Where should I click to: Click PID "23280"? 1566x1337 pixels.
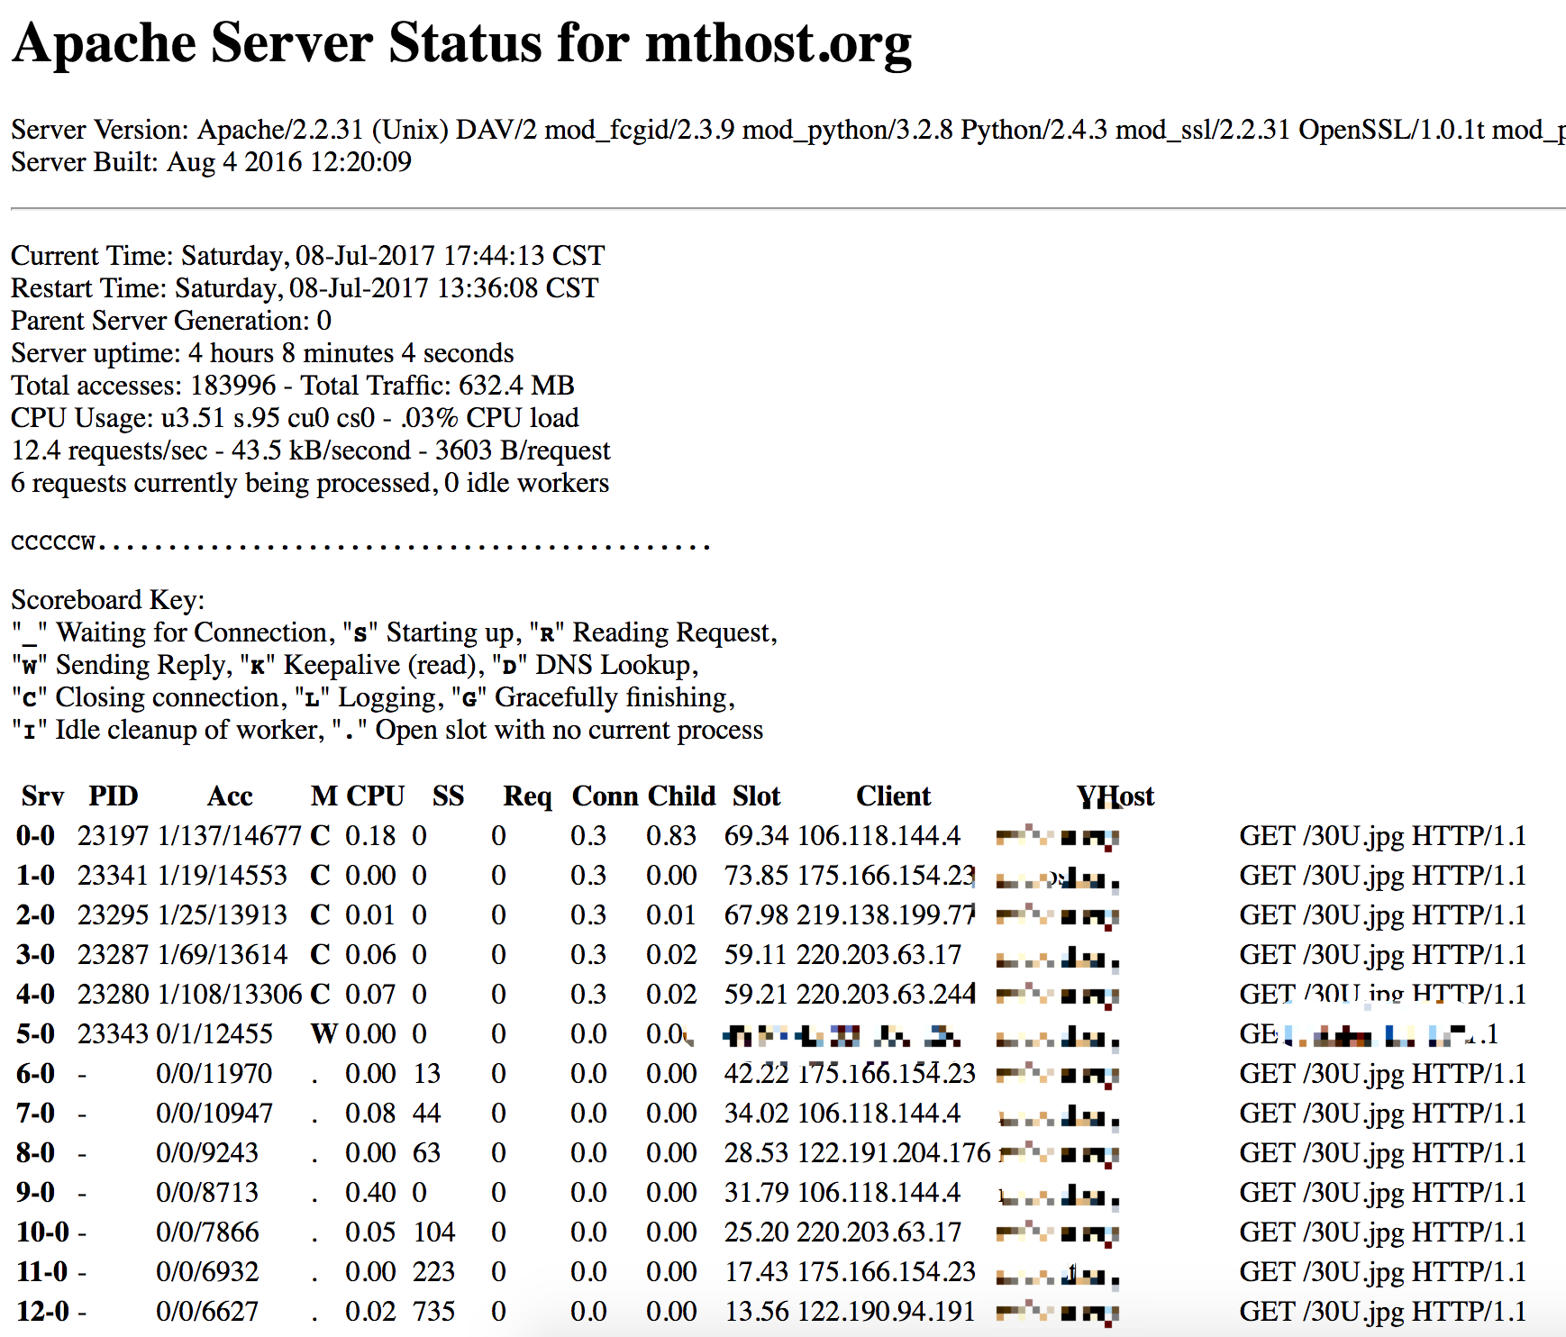[x=113, y=995]
